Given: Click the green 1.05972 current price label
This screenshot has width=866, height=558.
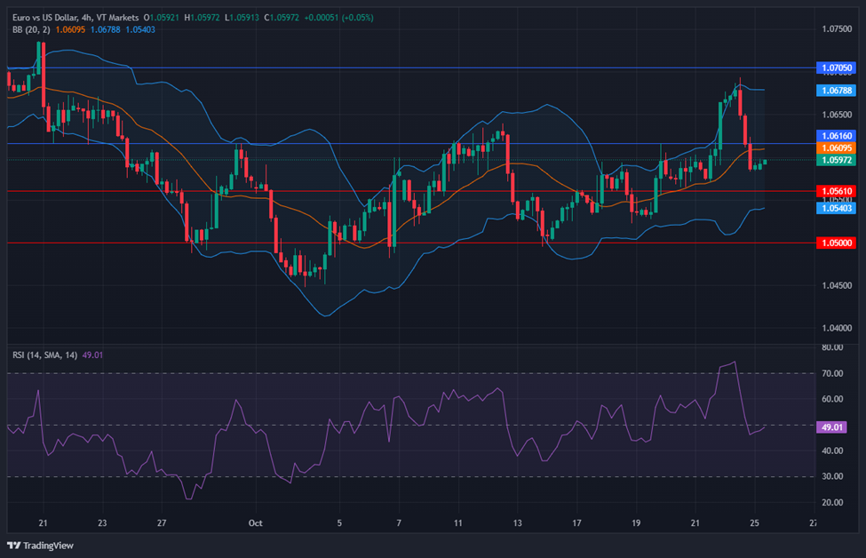Looking at the screenshot, I should [837, 160].
